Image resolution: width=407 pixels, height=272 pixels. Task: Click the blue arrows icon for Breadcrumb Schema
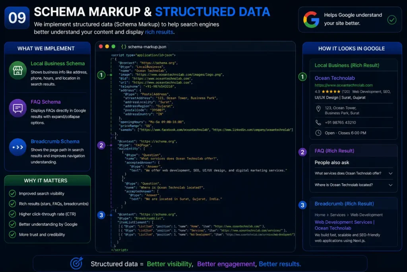(x=17, y=147)
